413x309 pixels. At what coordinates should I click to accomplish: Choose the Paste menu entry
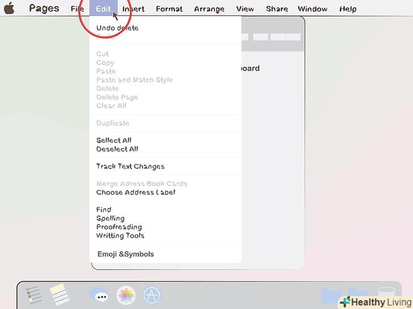(x=106, y=71)
